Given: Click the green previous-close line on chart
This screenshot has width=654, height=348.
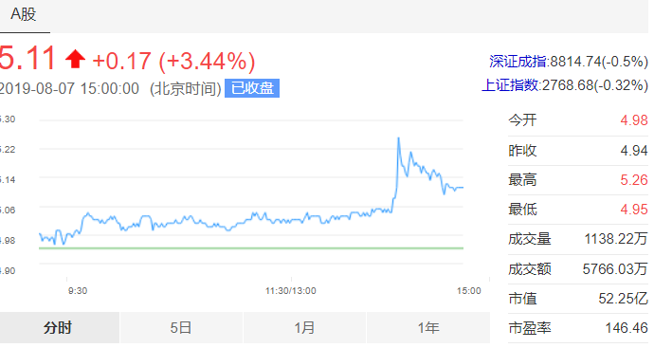Looking at the screenshot, I should (251, 248).
